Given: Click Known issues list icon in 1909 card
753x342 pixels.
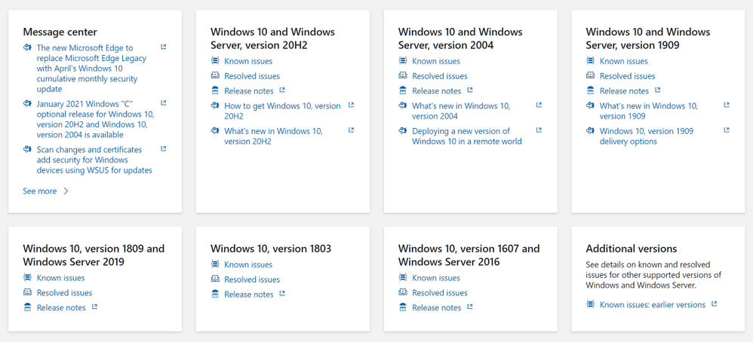Looking at the screenshot, I should coord(590,61).
